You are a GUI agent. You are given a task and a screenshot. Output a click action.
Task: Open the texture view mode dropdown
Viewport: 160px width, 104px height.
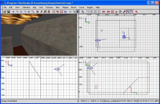tap(74, 12)
